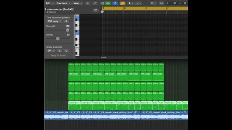
Task: Click bar 5 in the ruler
Action: [x=146, y=8]
